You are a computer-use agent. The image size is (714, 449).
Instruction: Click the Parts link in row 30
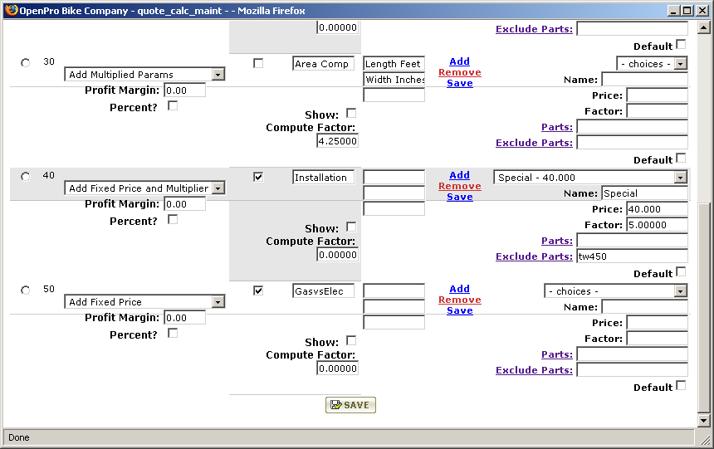pos(556,127)
